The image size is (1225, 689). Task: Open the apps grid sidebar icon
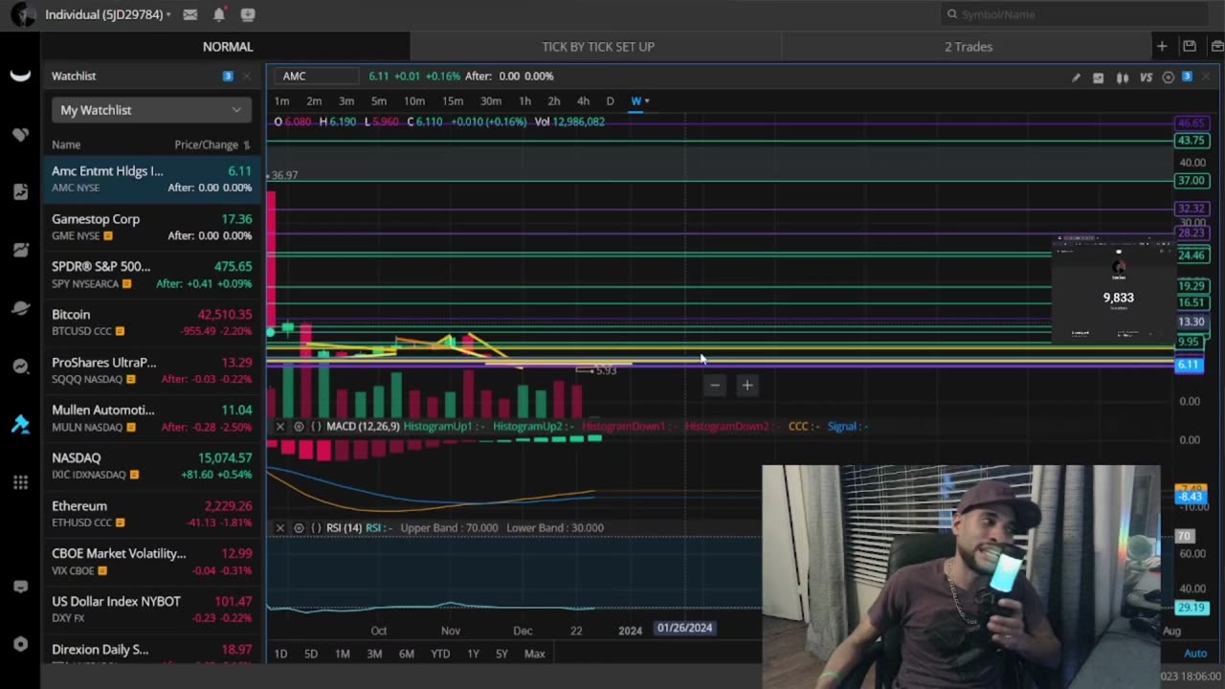[20, 483]
